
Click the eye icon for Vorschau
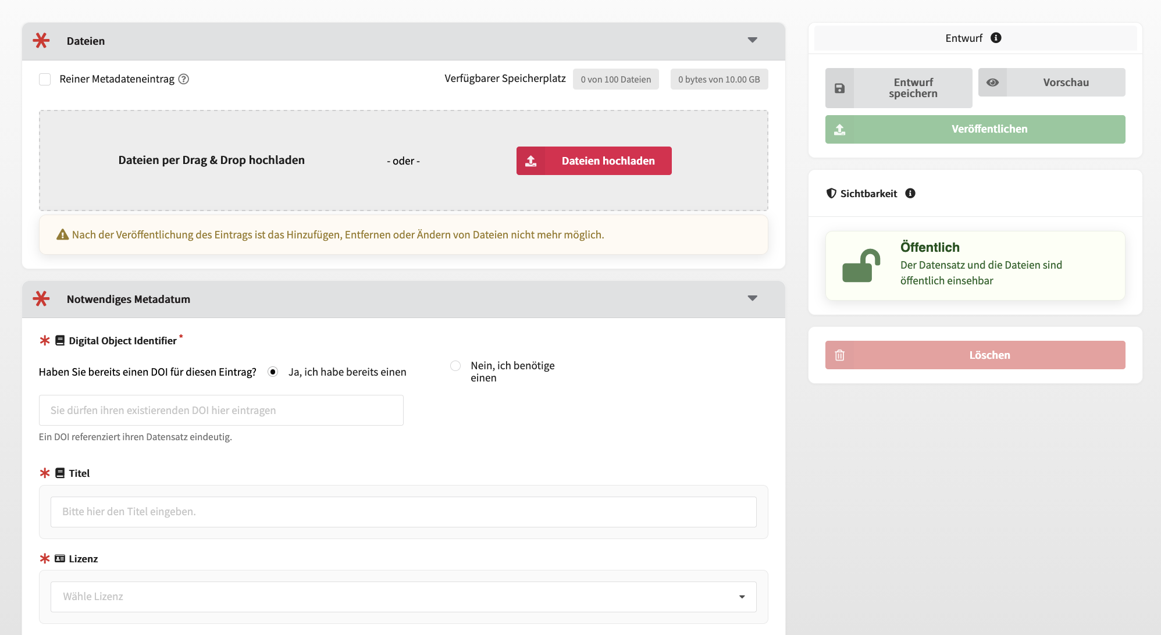pyautogui.click(x=992, y=83)
